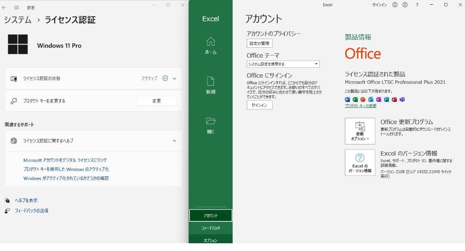Click the フィードバックの送信 link
Viewport: 465px width, 251px height.
(x=31, y=211)
